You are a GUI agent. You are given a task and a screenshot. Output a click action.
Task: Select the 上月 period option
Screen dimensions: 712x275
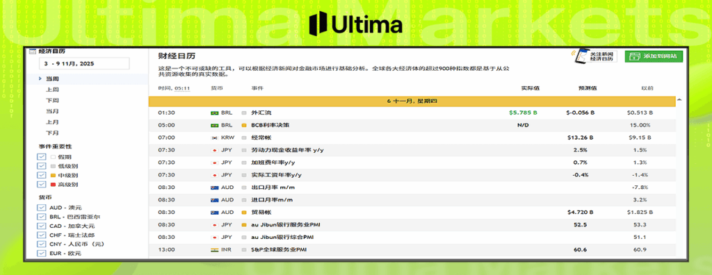pos(52,122)
